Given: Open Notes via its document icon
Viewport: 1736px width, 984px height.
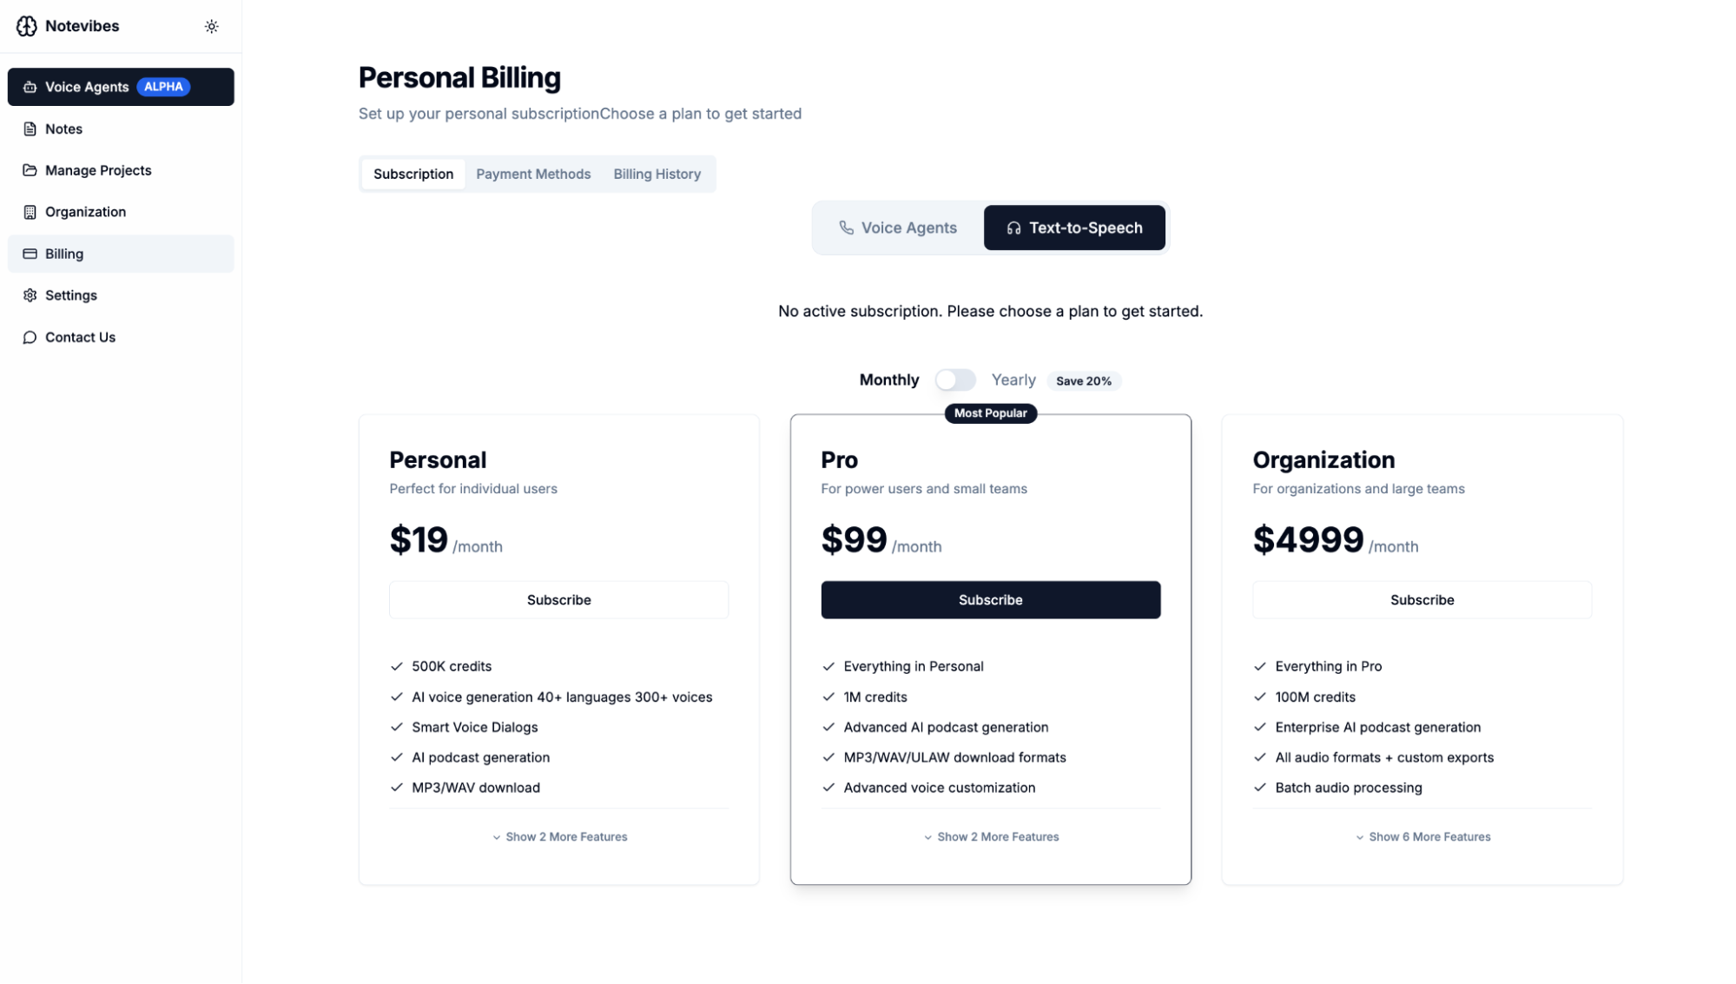Looking at the screenshot, I should tap(30, 129).
